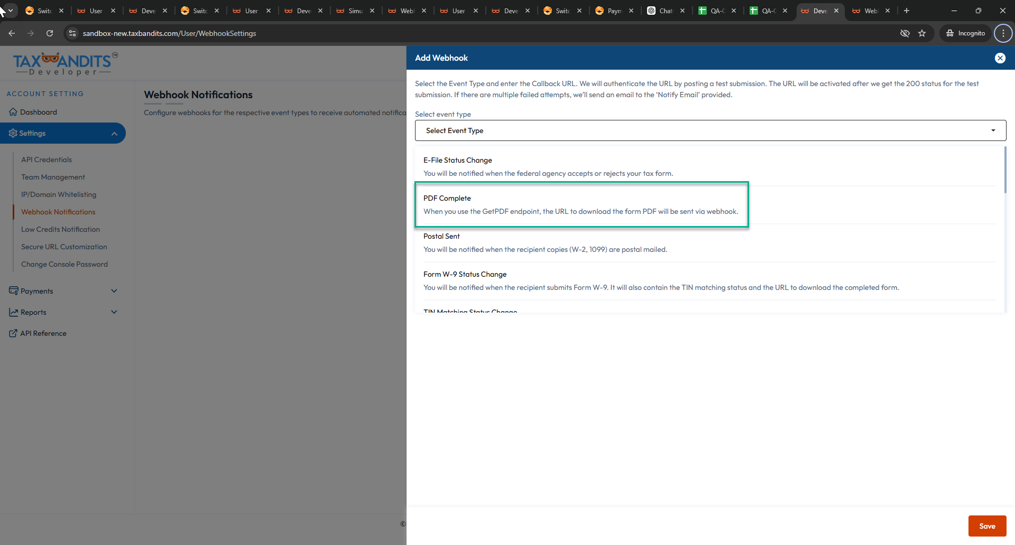
Task: Click Settings label in sidebar
Action: pyautogui.click(x=32, y=133)
